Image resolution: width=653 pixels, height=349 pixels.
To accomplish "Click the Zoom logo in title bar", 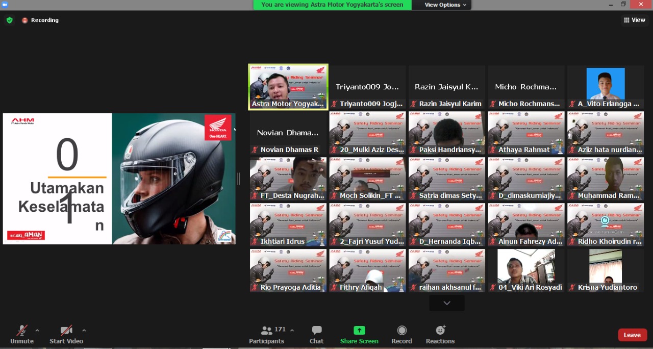I will click(5, 5).
